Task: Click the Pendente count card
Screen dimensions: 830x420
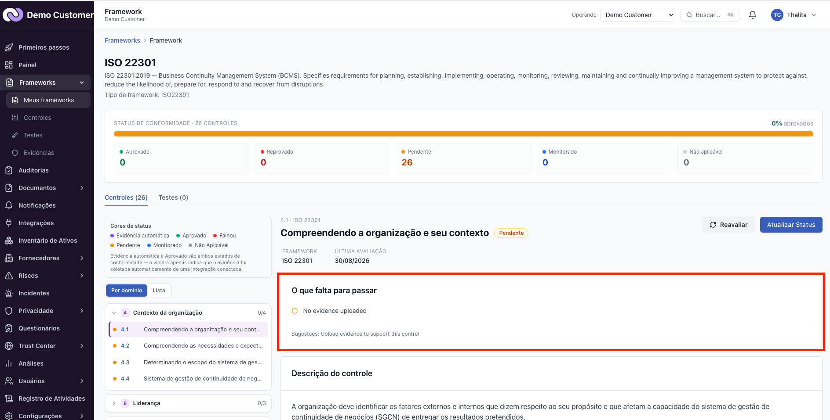Action: tap(463, 158)
